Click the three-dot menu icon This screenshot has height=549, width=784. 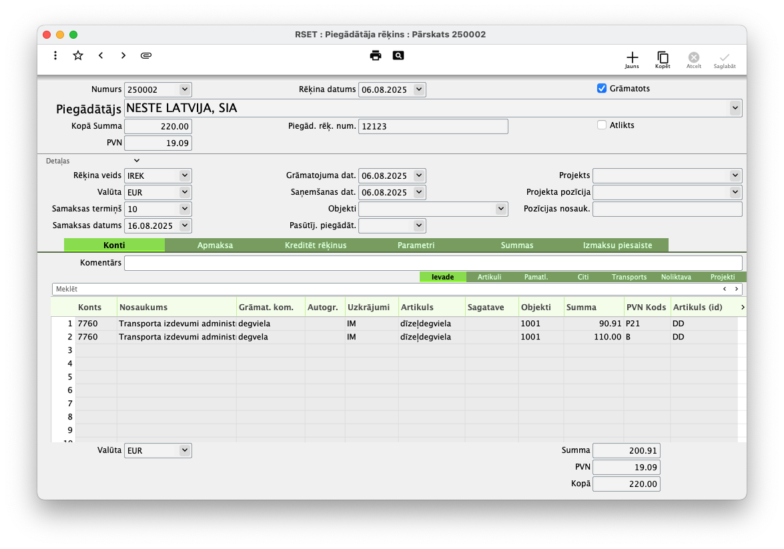pos(55,56)
